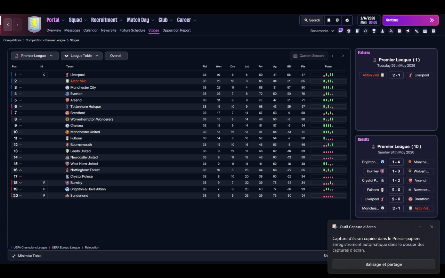Click the calendar grid icon in bookmarks bar
The width and height of the screenshot is (445, 278).
click(425, 31)
